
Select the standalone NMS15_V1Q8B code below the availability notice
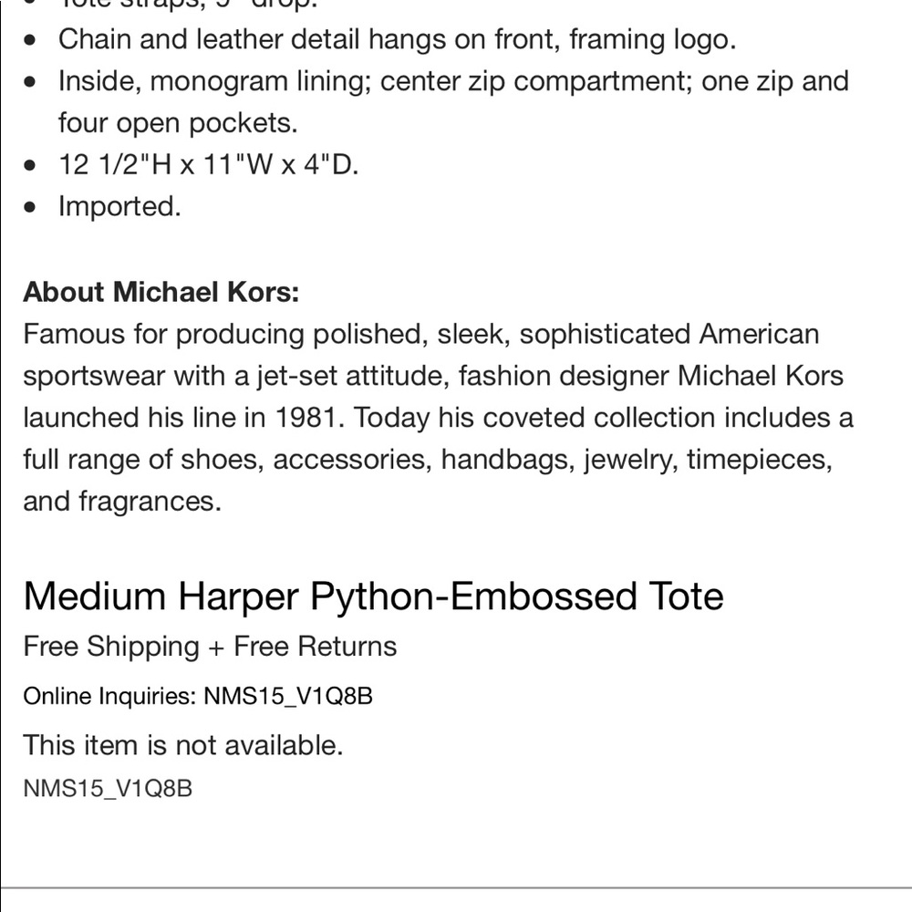point(108,789)
